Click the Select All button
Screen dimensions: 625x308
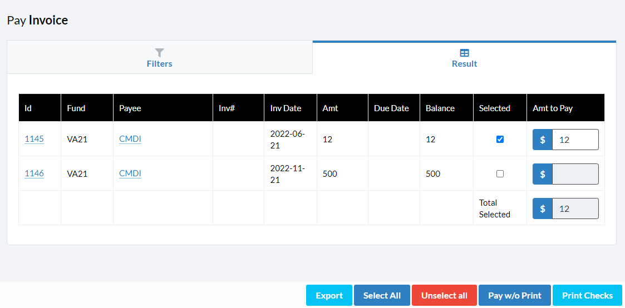pyautogui.click(x=382, y=295)
